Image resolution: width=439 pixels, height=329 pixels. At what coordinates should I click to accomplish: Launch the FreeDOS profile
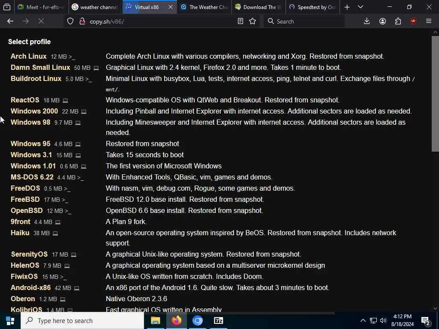(25, 188)
